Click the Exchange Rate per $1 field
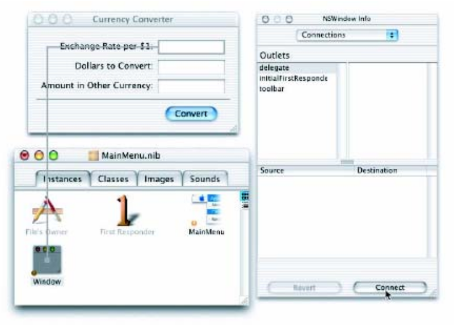The width and height of the screenshot is (454, 325). click(x=191, y=47)
